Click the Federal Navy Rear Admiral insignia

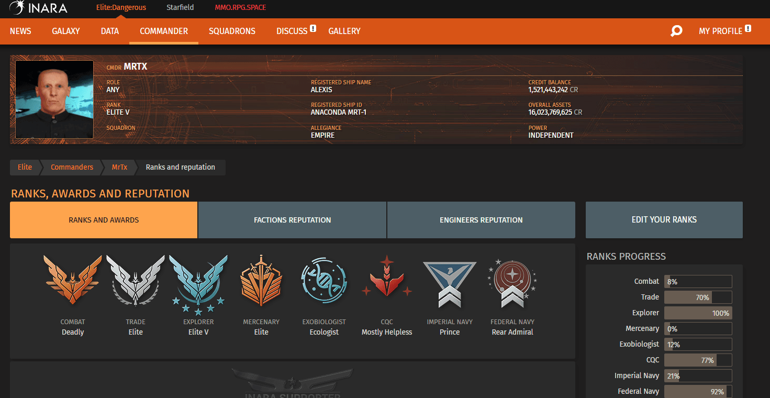click(512, 283)
